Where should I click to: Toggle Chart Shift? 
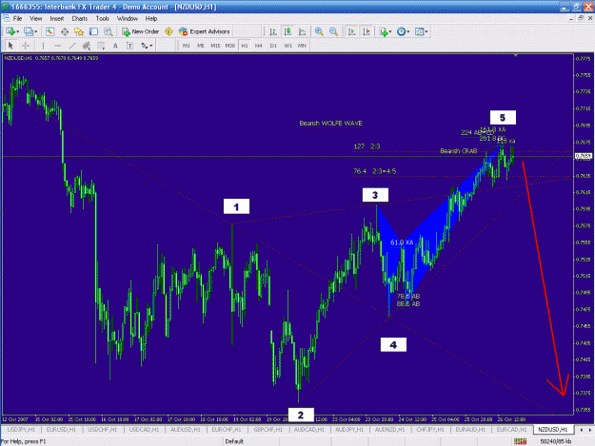click(367, 31)
